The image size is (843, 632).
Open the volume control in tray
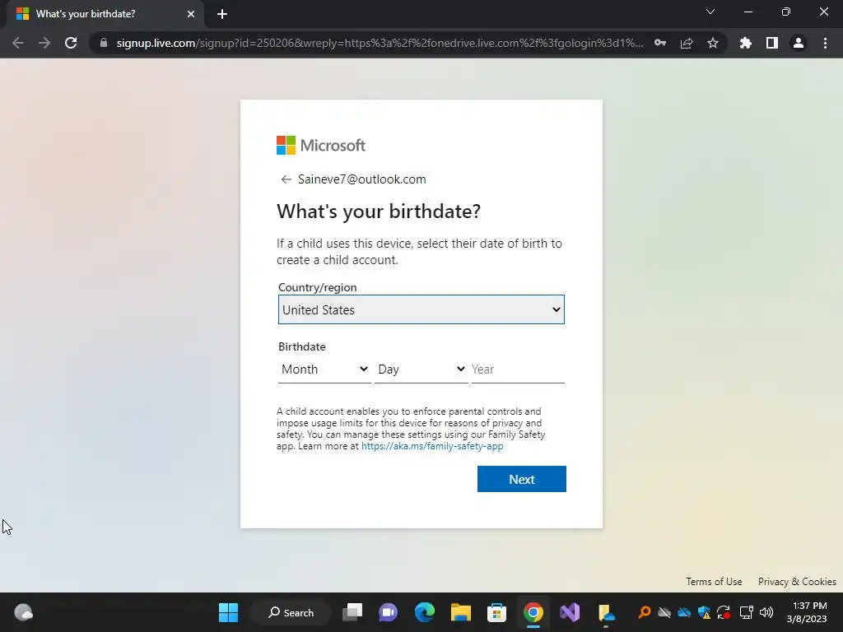(x=766, y=612)
